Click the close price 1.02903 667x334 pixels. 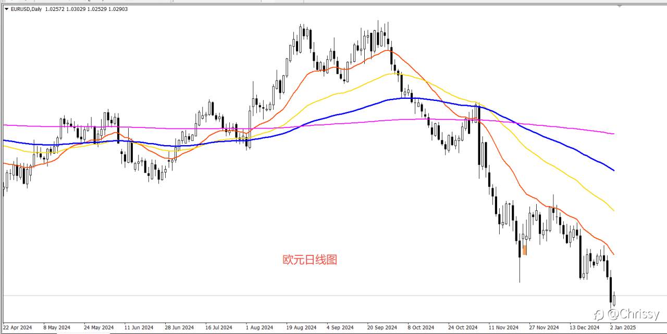click(117, 9)
